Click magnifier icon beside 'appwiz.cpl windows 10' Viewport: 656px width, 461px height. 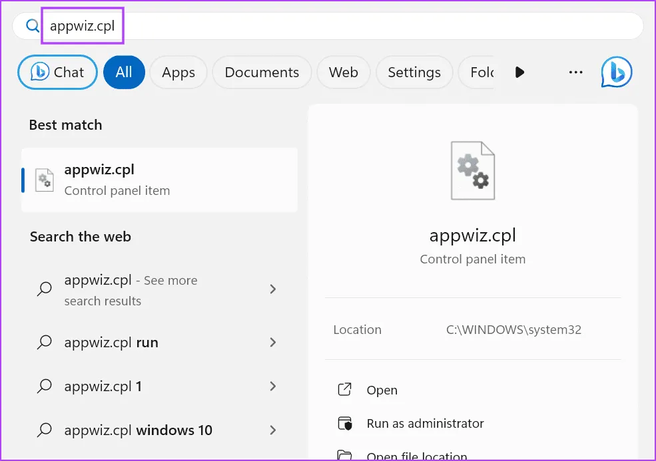point(45,430)
